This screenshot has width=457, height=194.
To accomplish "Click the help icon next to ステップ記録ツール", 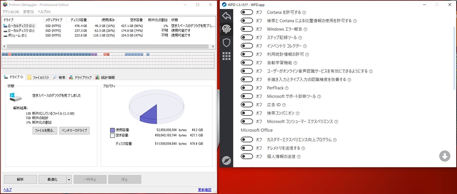I will [300, 38].
